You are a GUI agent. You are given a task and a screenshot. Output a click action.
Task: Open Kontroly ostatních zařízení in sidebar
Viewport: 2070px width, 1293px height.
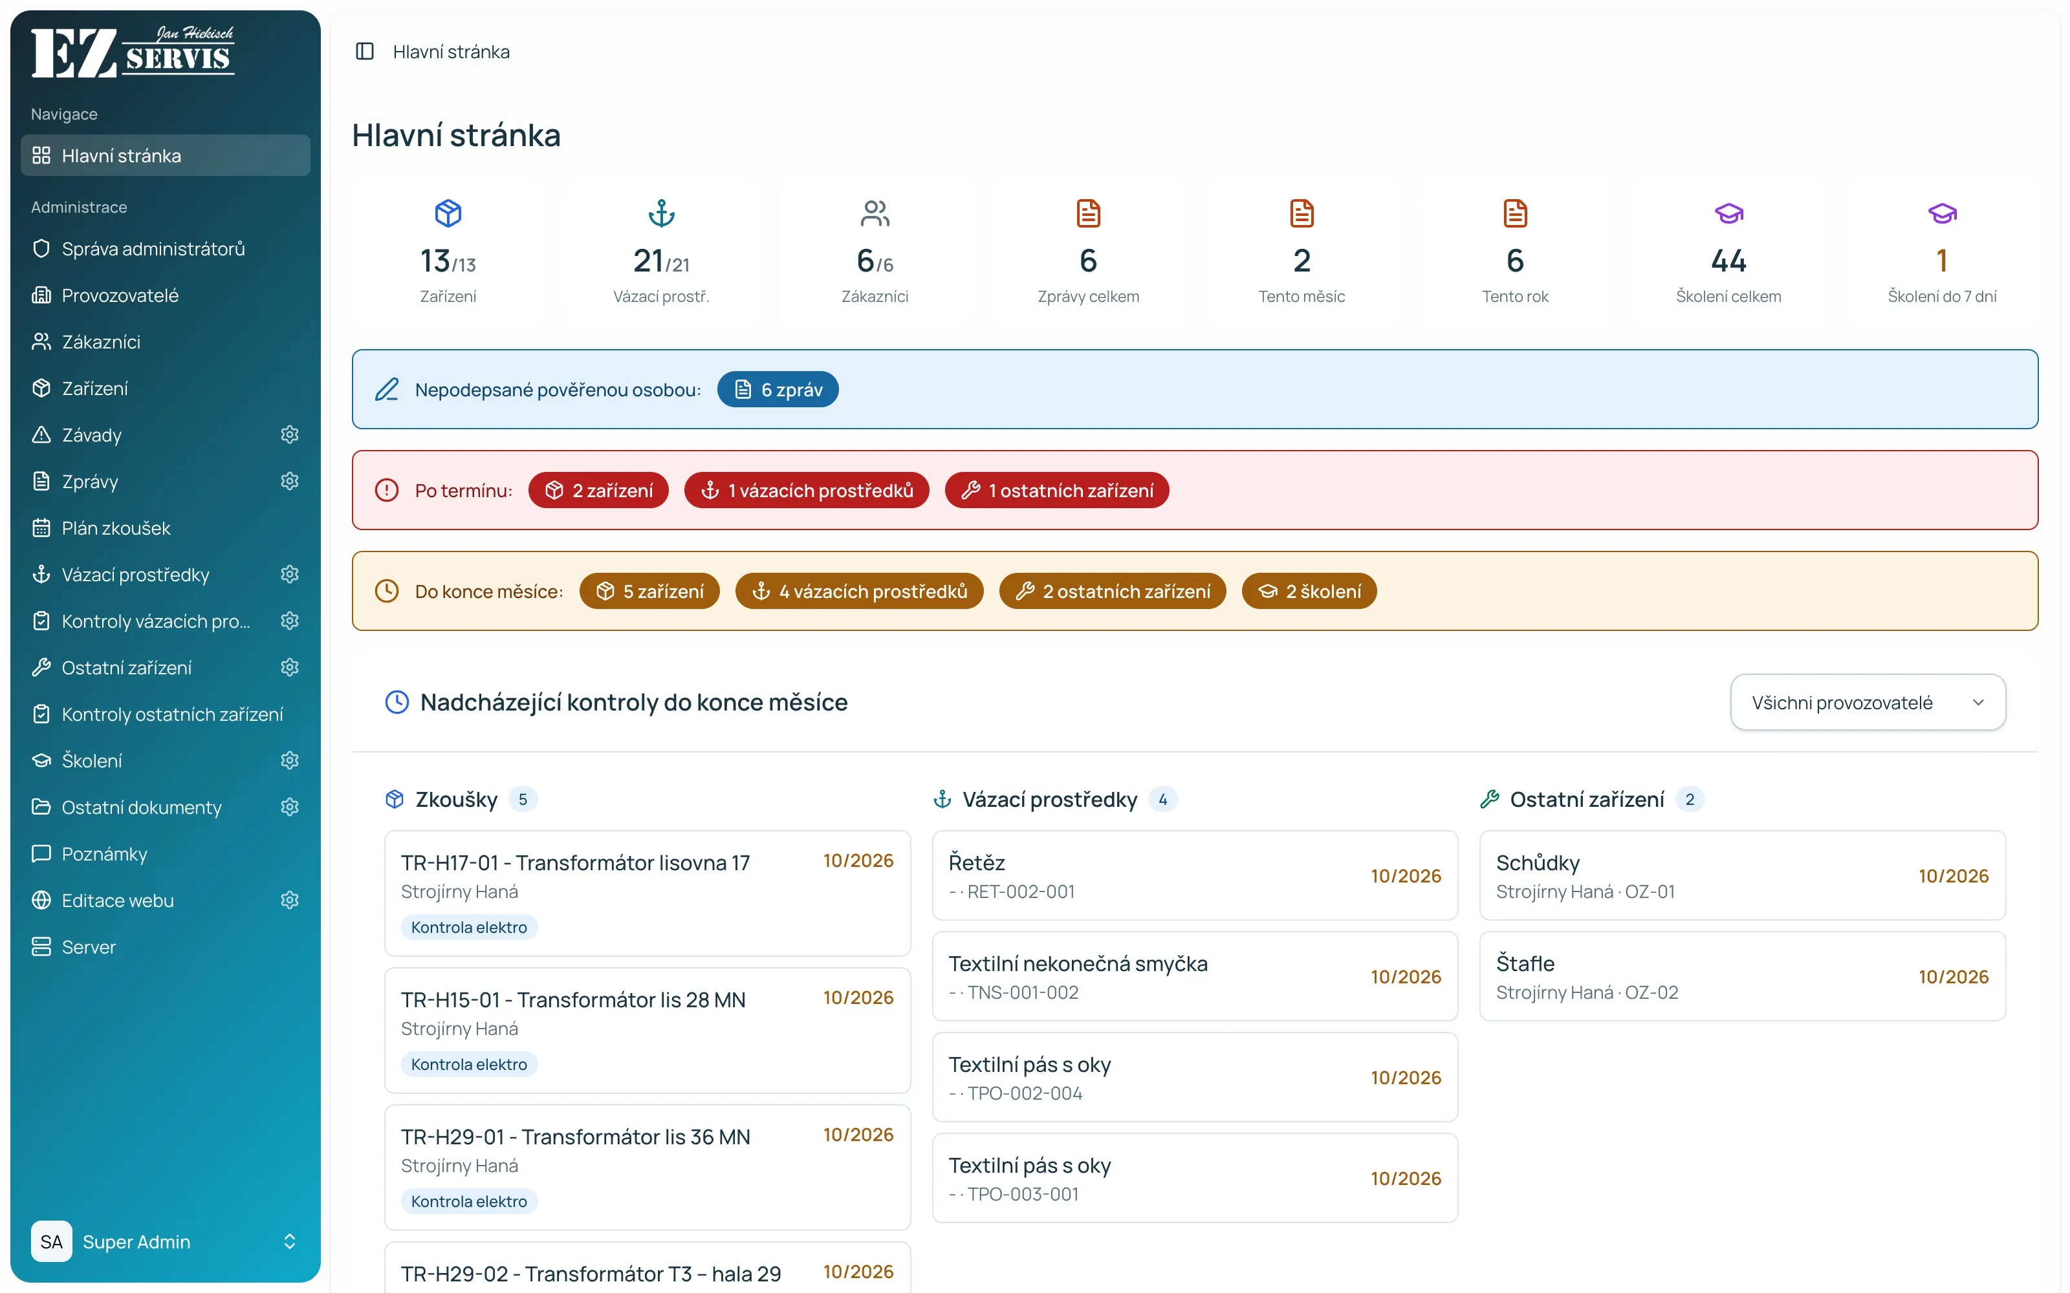(165, 714)
